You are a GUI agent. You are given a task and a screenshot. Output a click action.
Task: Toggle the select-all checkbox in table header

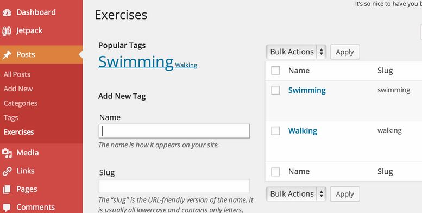[275, 71]
